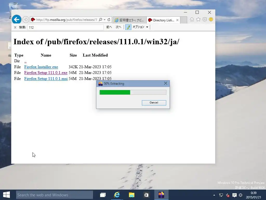Screen dimensions: 266x200
Task: Cancel the extraction dialog
Action: pyautogui.click(x=154, y=103)
